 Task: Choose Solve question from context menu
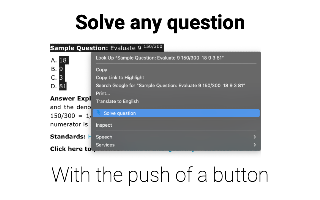click(120, 113)
